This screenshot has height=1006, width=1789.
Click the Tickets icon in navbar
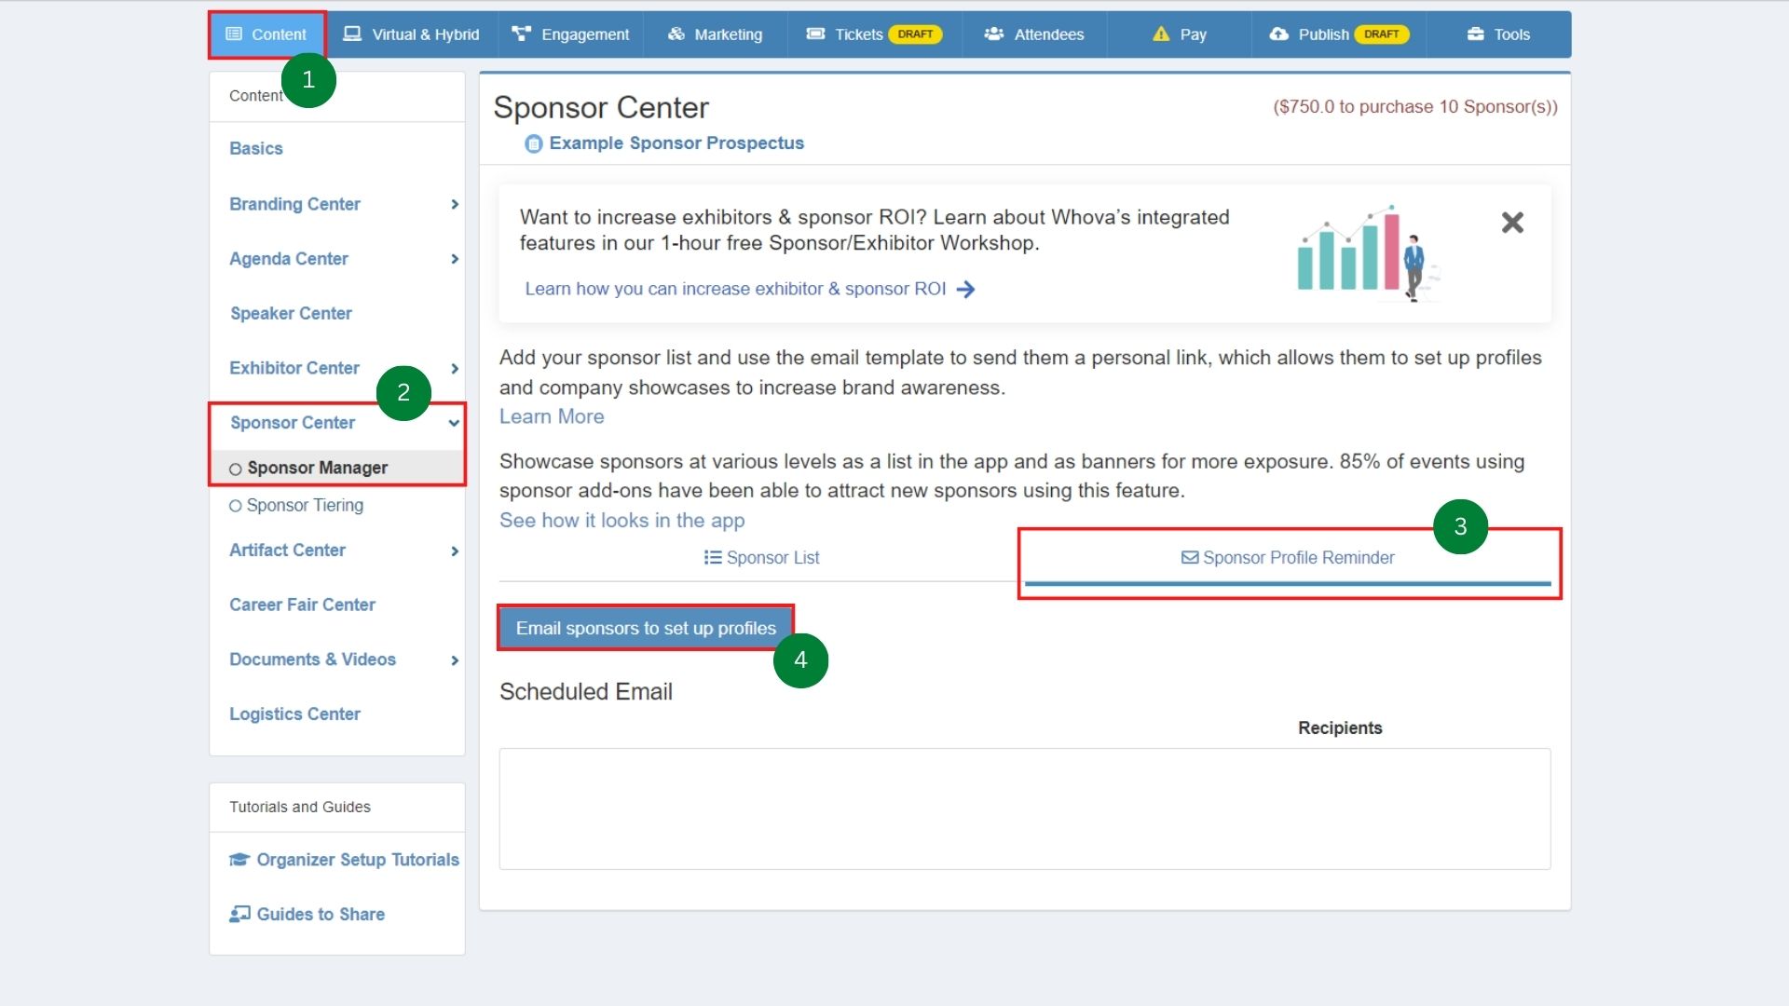[x=815, y=34]
